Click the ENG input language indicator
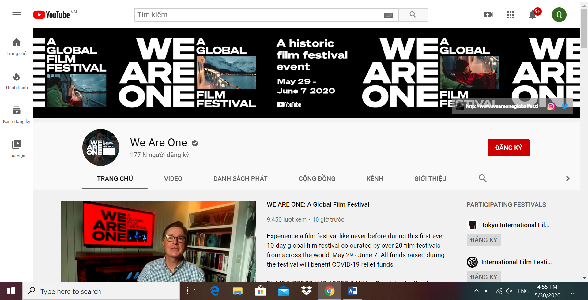This screenshot has width=588, height=300. coord(523,291)
